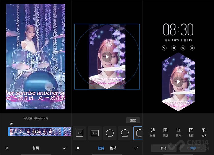Click the 剪辑 title label

tap(36, 148)
